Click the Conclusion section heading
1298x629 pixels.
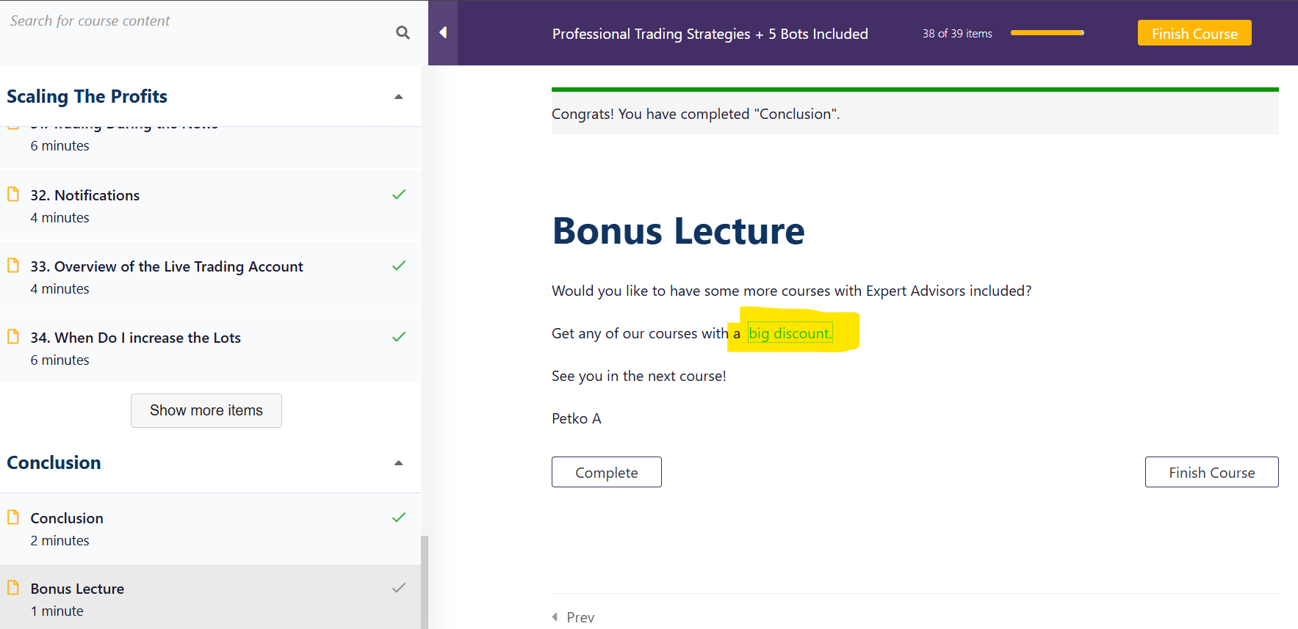pos(54,462)
